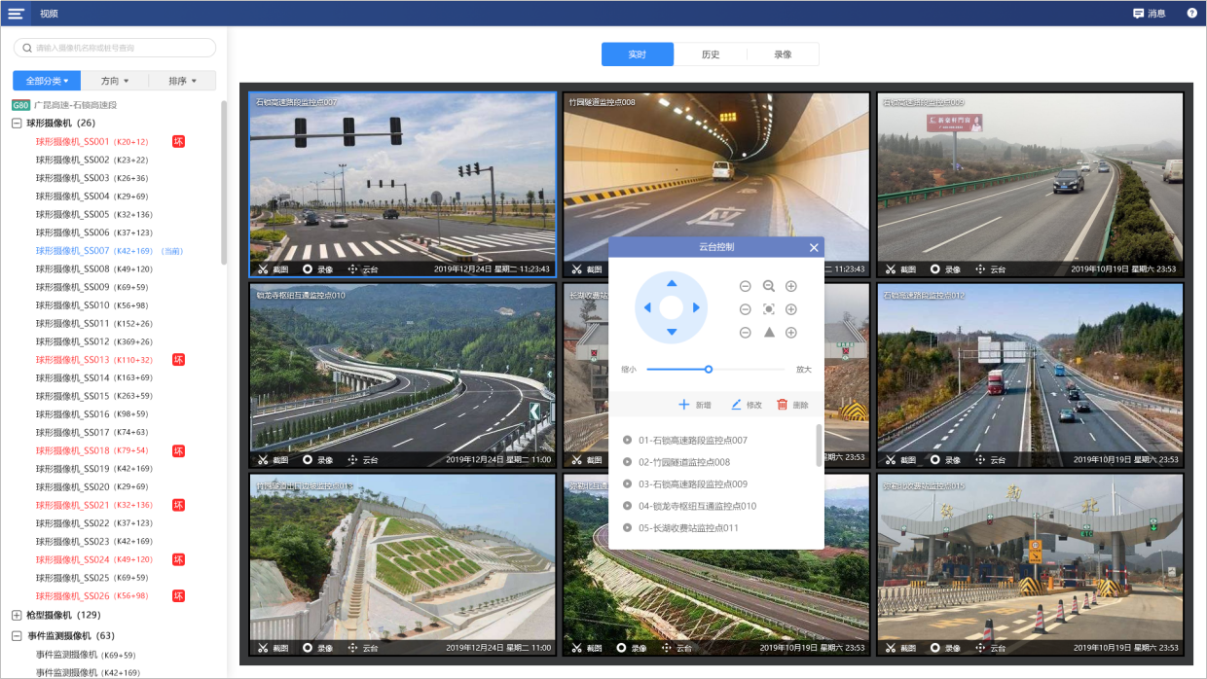
Task: Open the 排序 dropdown
Action: click(182, 81)
